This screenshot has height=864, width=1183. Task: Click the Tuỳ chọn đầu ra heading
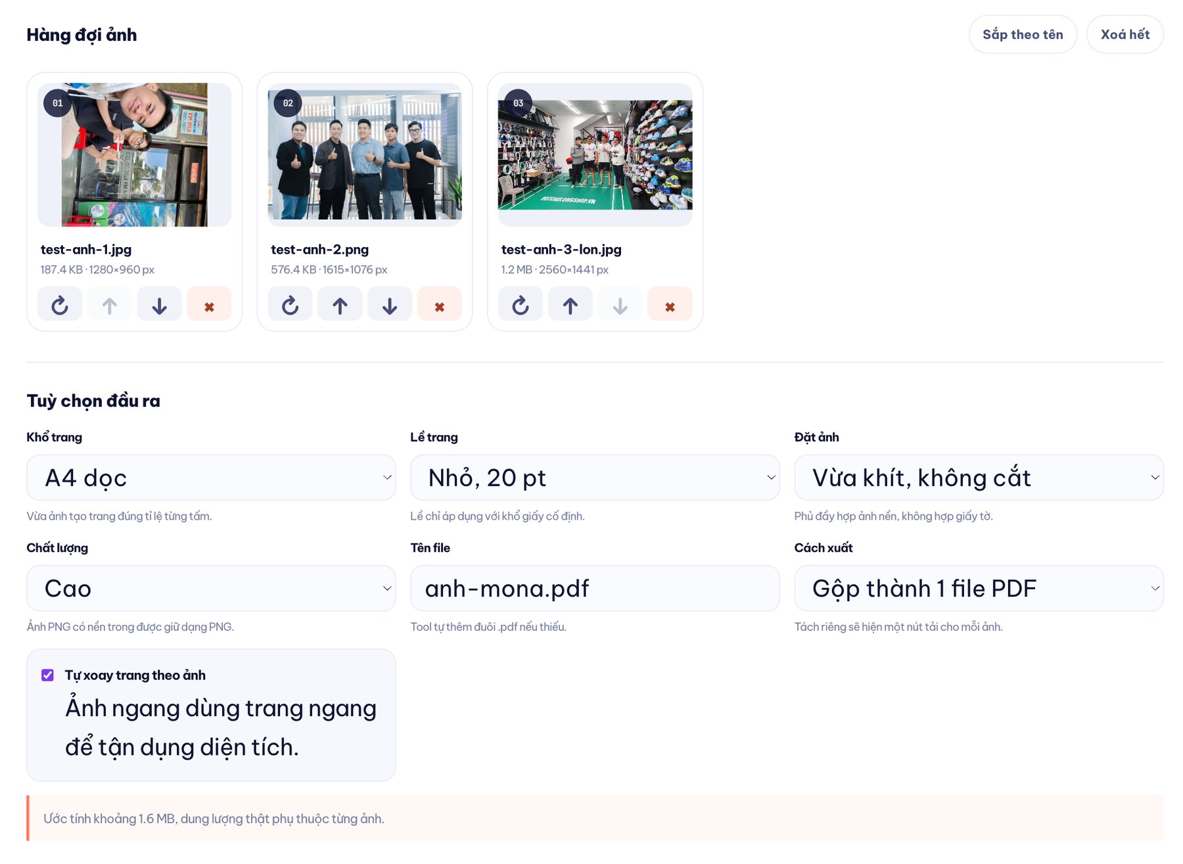point(93,401)
